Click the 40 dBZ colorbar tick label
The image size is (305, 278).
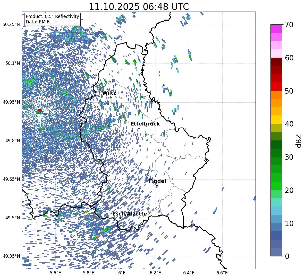(289, 124)
